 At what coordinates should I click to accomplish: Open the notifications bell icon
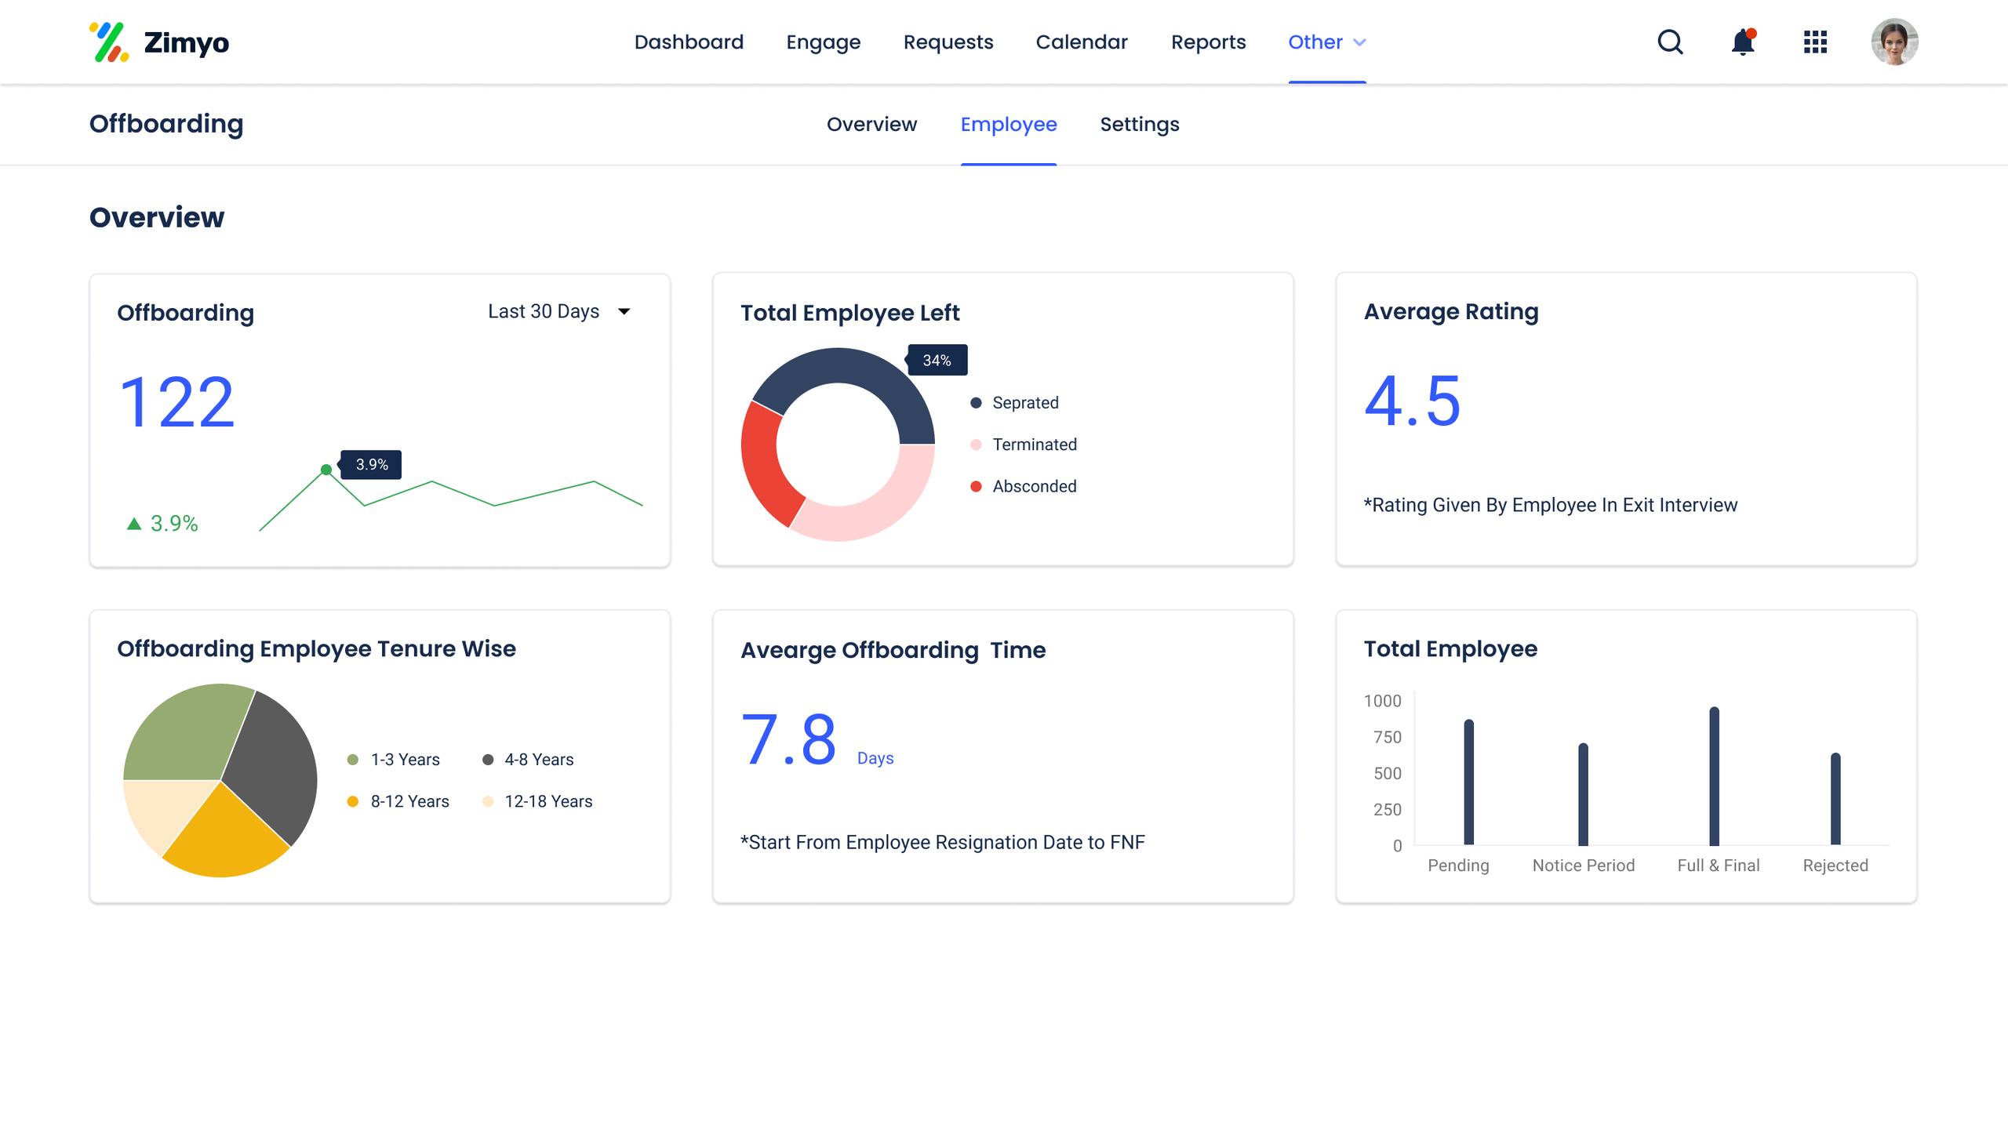[x=1742, y=42]
